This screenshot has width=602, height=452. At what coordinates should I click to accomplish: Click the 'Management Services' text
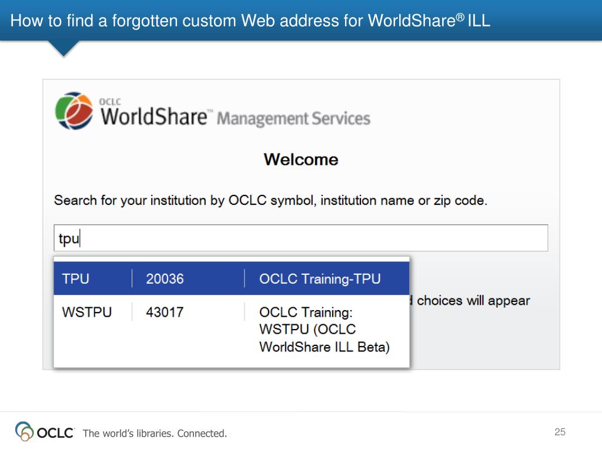[x=293, y=119]
